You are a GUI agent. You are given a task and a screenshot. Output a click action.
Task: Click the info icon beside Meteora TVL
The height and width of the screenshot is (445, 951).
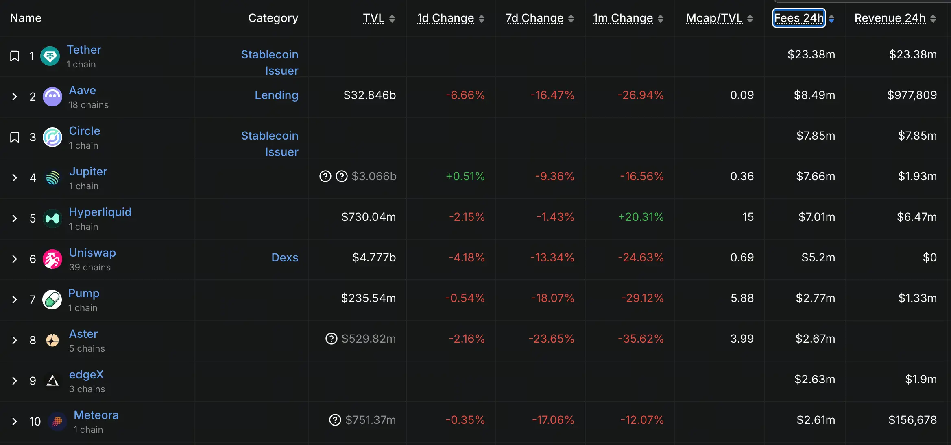[x=335, y=420]
